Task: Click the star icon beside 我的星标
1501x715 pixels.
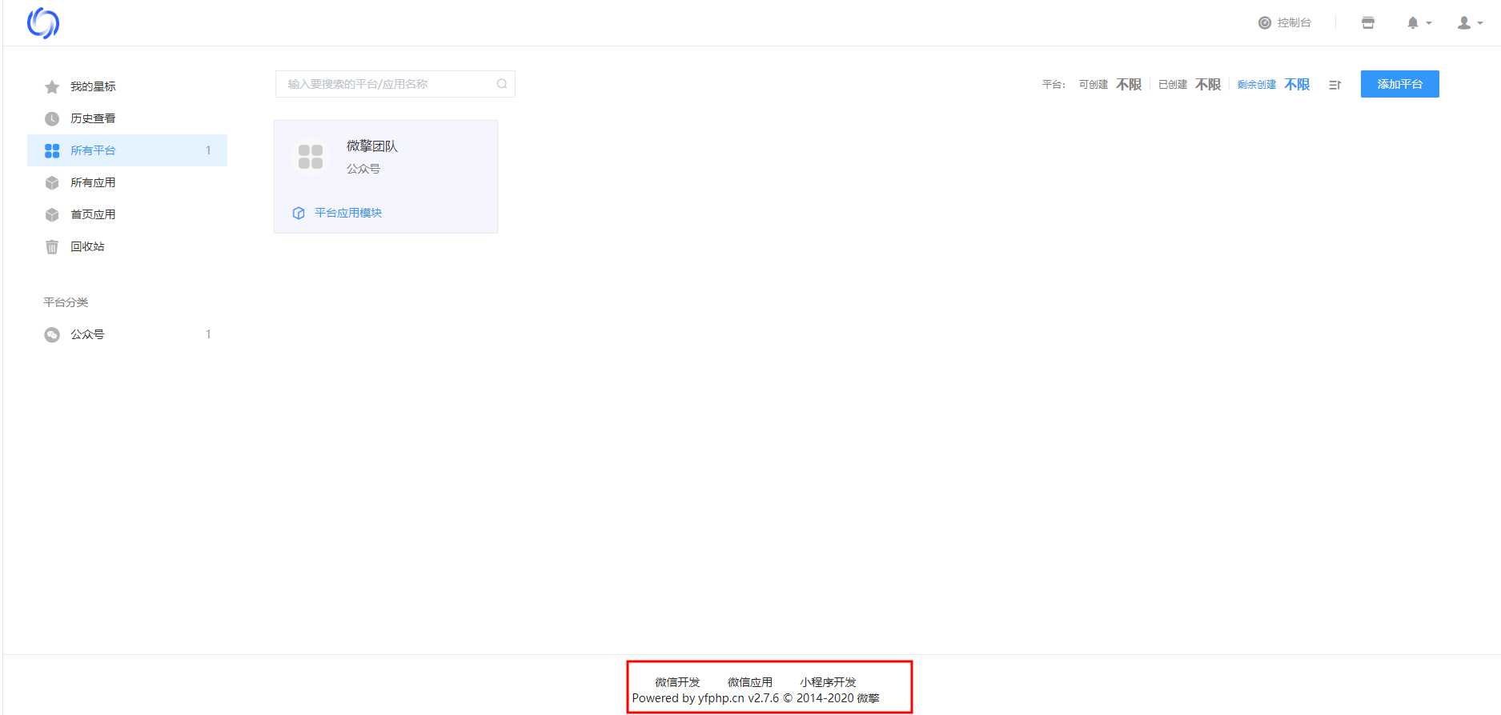Action: (52, 86)
